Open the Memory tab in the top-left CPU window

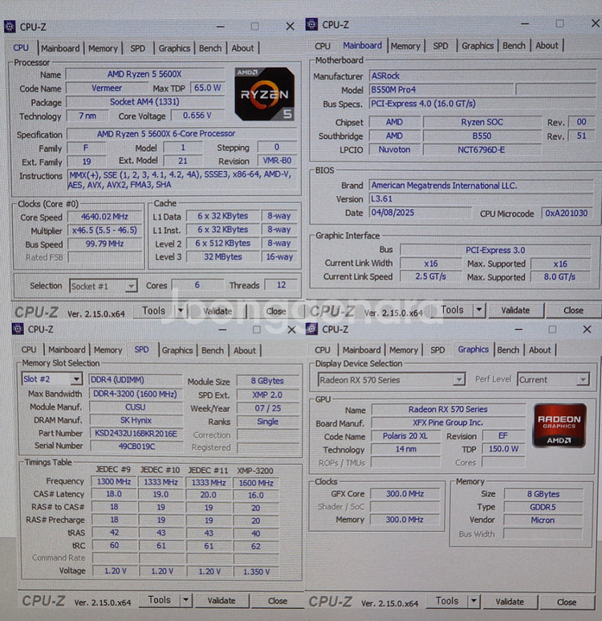click(x=103, y=48)
